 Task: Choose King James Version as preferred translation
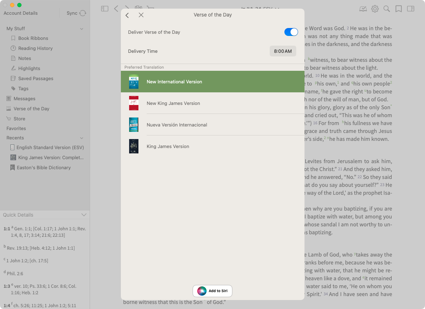(x=168, y=147)
